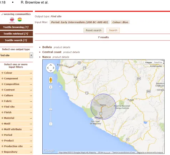Click the San Juan de Marcona label
170x155 pixels.
click(x=95, y=123)
